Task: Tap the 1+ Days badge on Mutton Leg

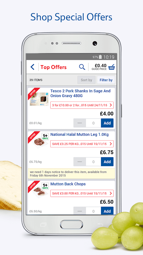Action: (x=45, y=137)
